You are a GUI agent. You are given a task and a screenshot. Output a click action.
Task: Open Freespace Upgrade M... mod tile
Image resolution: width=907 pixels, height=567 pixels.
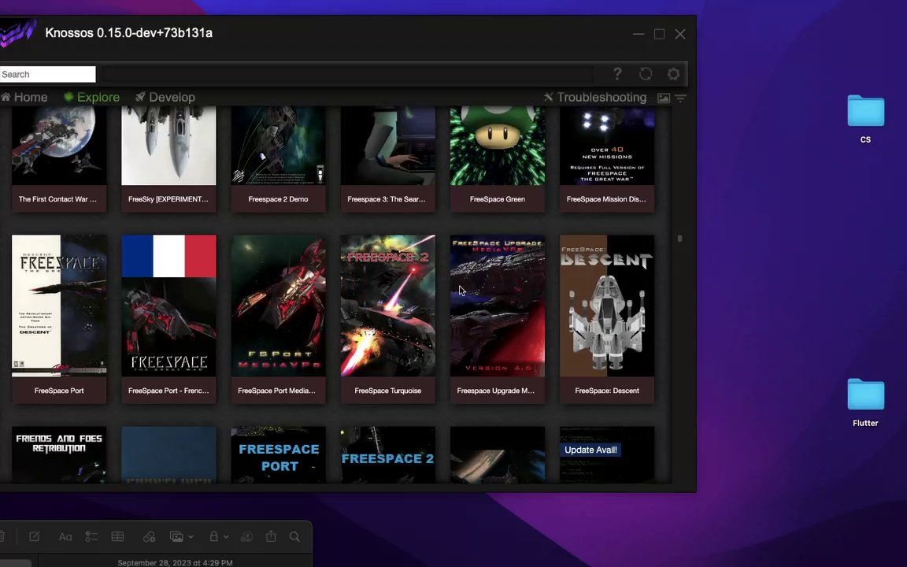tap(498, 319)
